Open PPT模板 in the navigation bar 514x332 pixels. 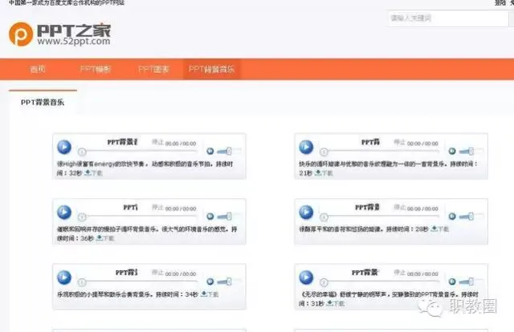tap(96, 69)
